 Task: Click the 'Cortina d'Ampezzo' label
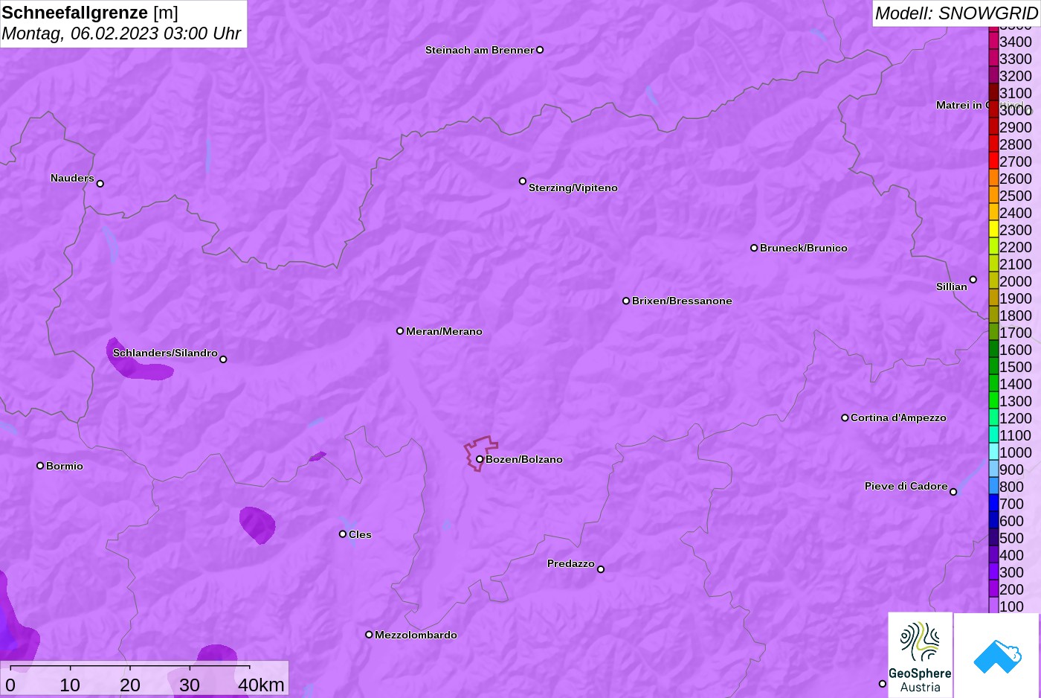pyautogui.click(x=898, y=417)
